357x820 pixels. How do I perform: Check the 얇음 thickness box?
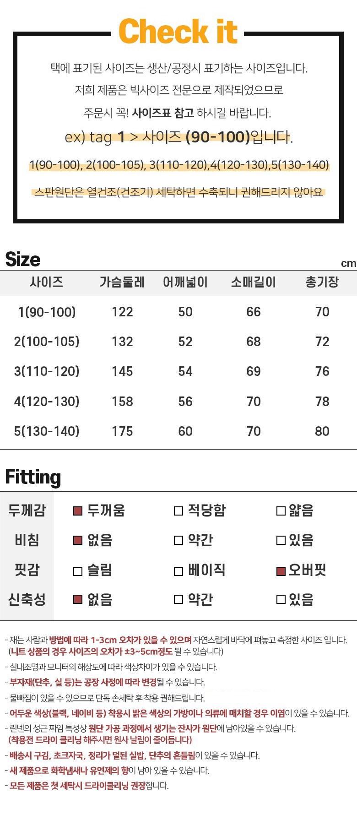coord(281,510)
